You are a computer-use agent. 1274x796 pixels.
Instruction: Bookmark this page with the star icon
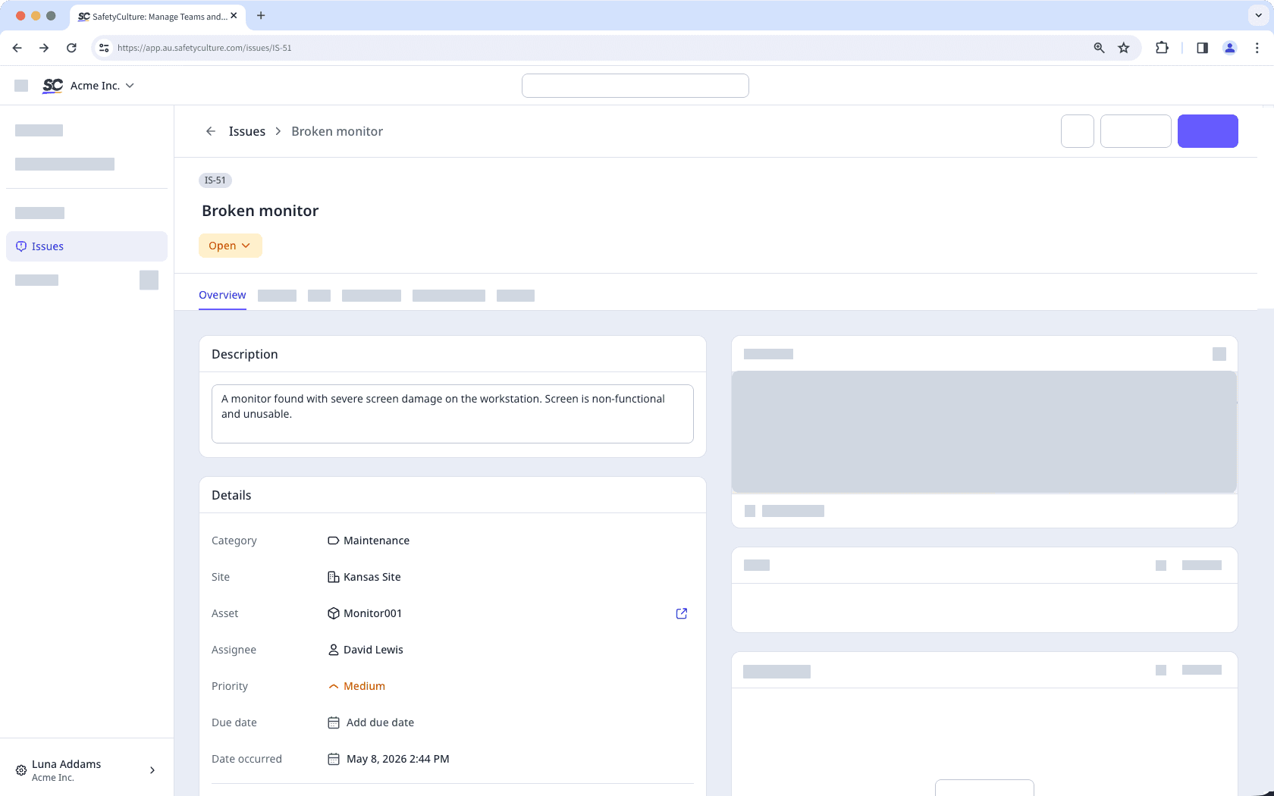[x=1124, y=48]
